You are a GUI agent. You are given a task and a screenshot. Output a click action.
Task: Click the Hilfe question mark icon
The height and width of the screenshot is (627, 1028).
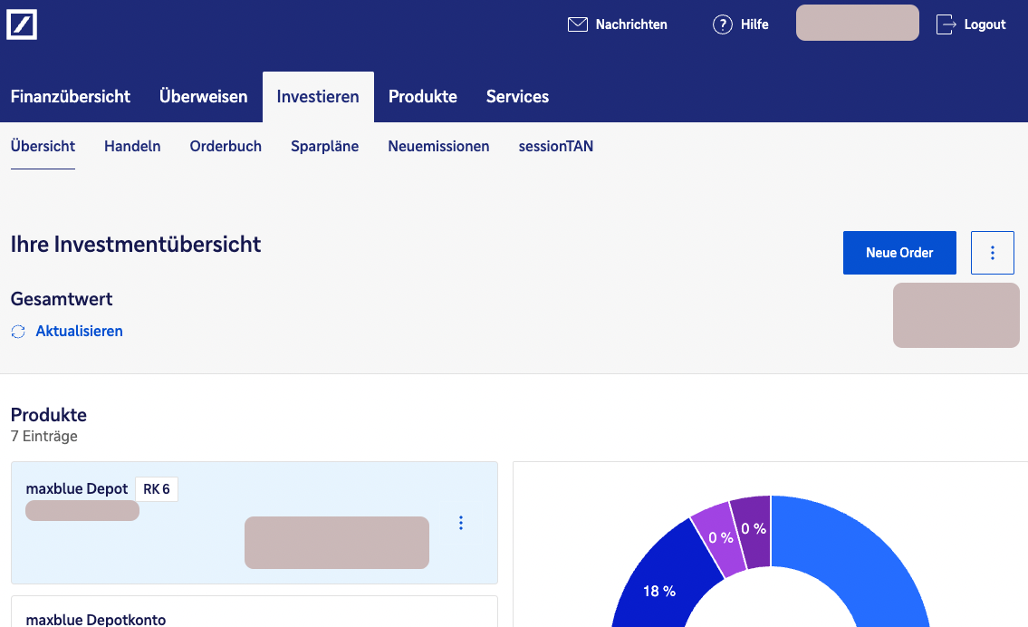coord(723,24)
